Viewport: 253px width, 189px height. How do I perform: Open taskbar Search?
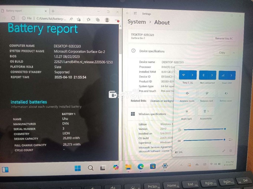tap(91, 168)
